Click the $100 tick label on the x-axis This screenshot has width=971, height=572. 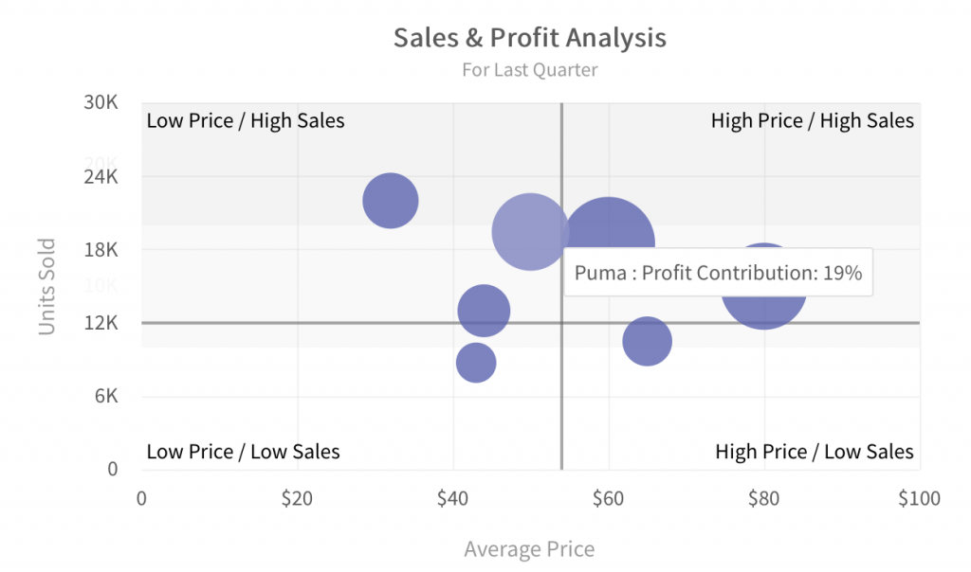point(918,499)
